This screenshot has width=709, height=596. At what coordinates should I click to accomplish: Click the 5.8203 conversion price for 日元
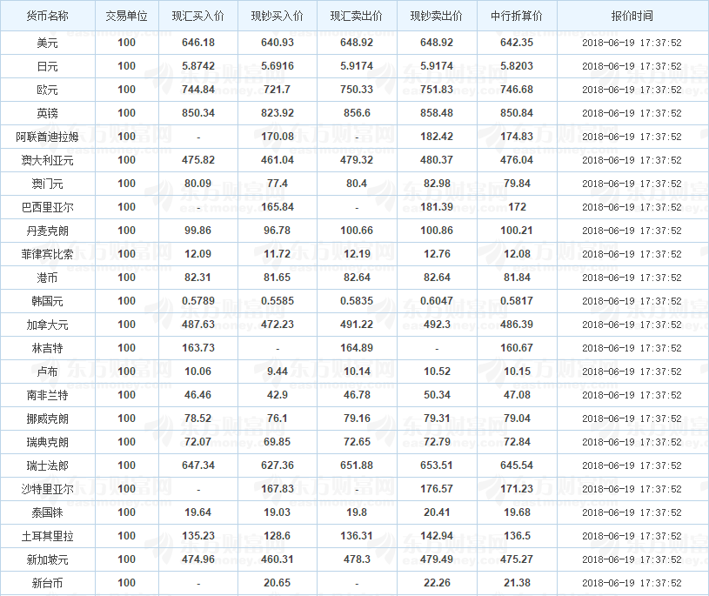[517, 66]
